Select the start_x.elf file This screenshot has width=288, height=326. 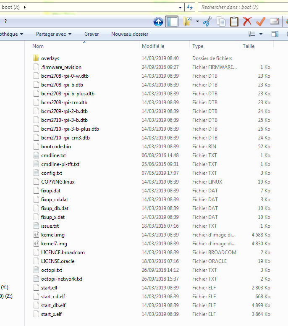tap(51, 314)
